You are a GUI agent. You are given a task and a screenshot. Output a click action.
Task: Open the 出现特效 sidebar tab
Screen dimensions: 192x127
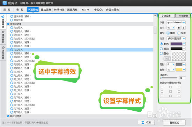(3, 22)
